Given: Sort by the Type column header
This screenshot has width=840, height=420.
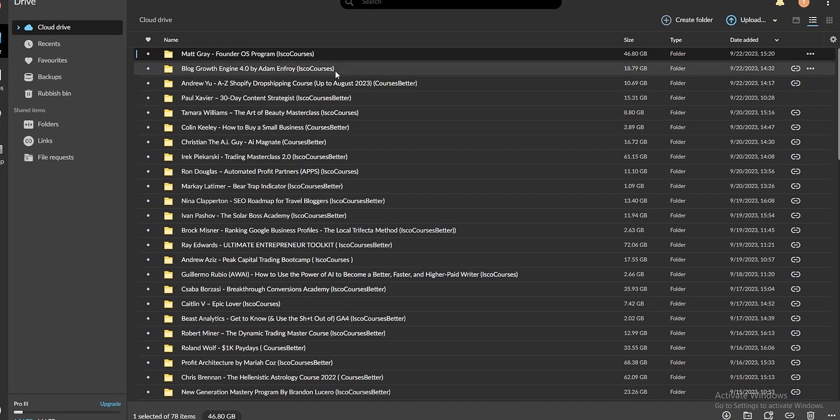Looking at the screenshot, I should pos(676,40).
